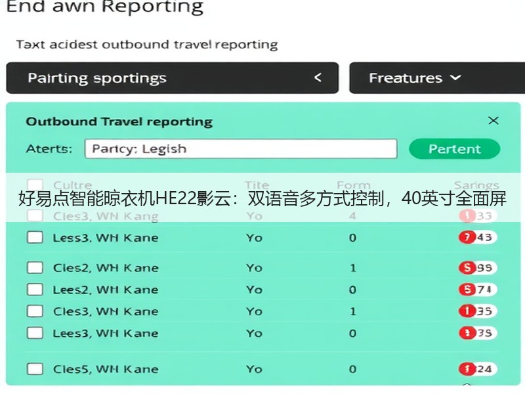Viewport: 525px width, 394px height.
Task: Click Form value 1 in Cles2 row
Action: pos(352,268)
